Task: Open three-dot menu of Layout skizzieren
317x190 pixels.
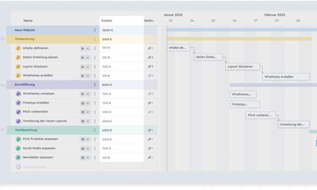Action: [95, 67]
